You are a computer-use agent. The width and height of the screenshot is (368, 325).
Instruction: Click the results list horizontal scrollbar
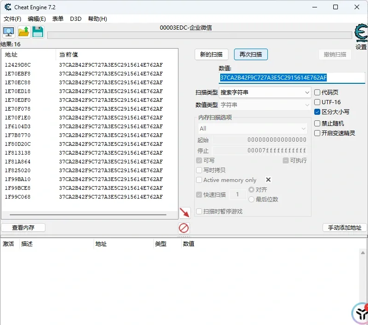(x=88, y=214)
